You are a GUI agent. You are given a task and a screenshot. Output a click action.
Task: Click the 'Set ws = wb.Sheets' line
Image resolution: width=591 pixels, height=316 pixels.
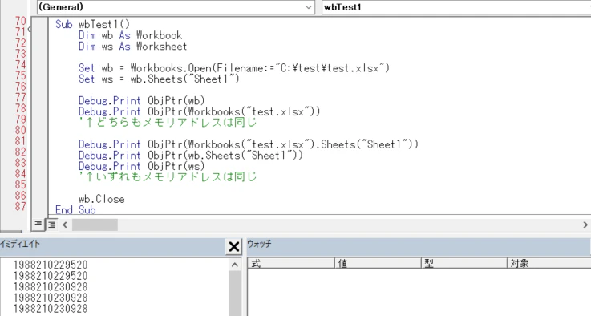[x=159, y=79]
